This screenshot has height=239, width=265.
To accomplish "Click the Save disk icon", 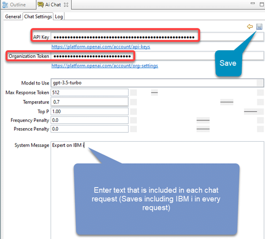I will coord(259,27).
